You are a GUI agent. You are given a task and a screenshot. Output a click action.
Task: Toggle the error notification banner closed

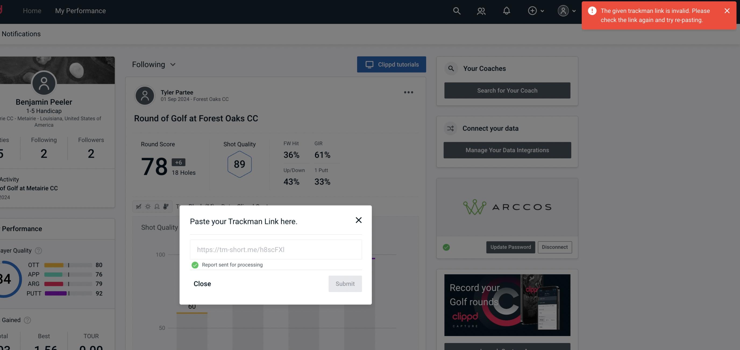click(x=727, y=10)
